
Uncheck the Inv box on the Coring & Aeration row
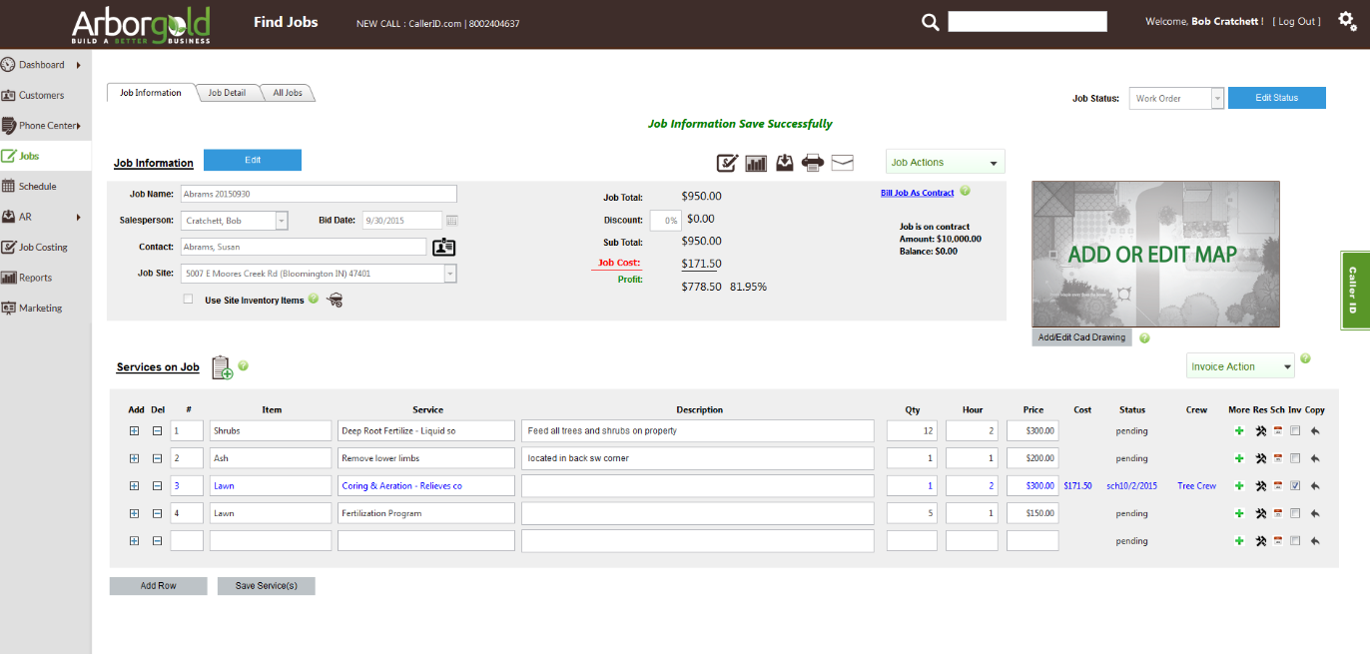click(1296, 485)
